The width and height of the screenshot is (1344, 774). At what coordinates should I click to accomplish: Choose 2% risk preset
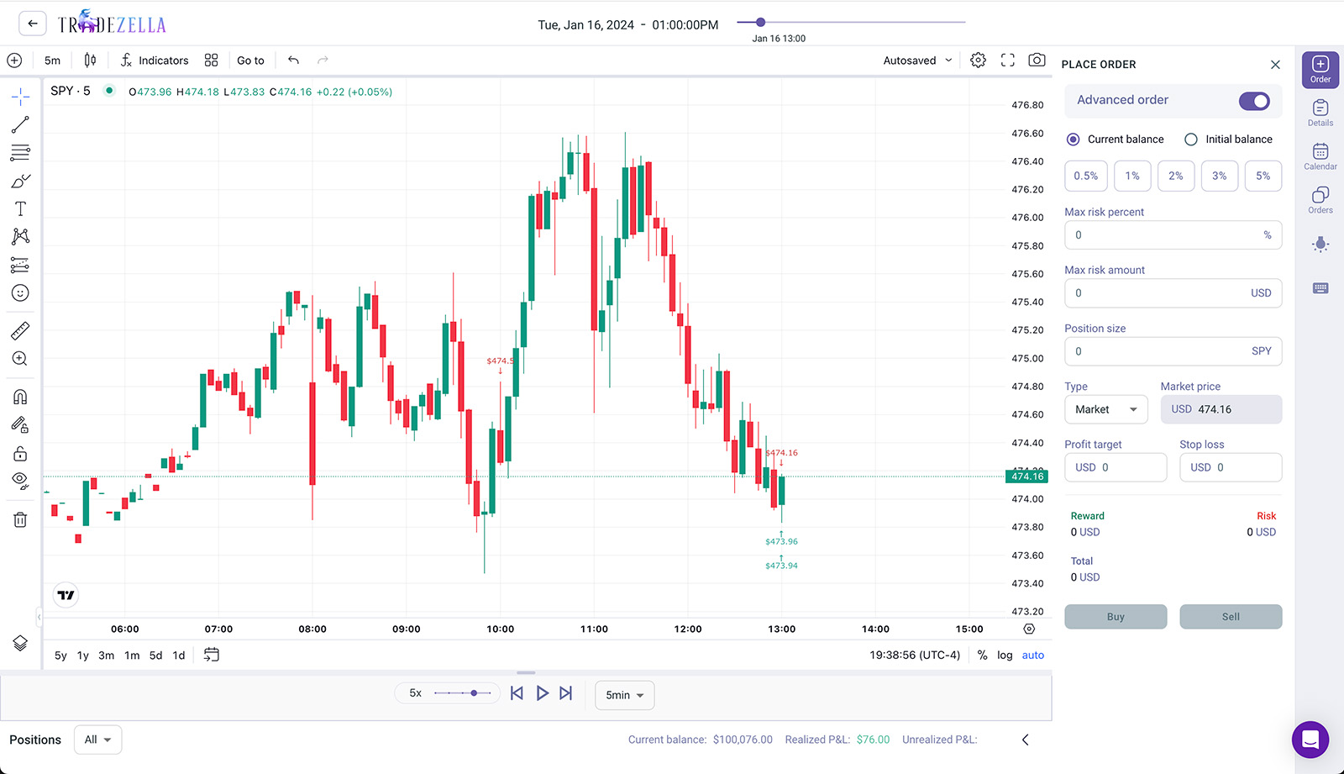pyautogui.click(x=1176, y=176)
